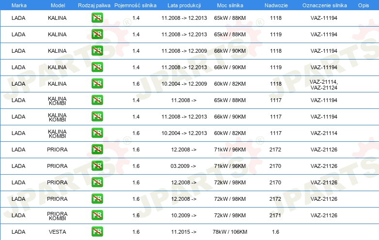Click fuel icon in KALINA KOMBI 65kW row
379x240 pixels.
pyautogui.click(x=97, y=100)
